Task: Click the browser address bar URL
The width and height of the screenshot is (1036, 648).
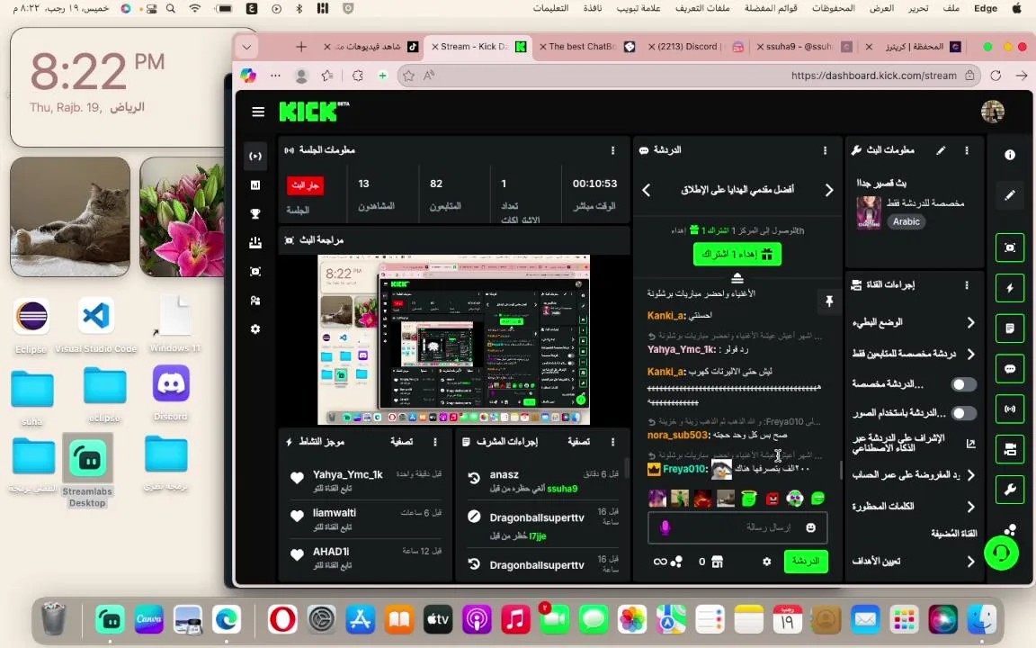Action: [873, 76]
